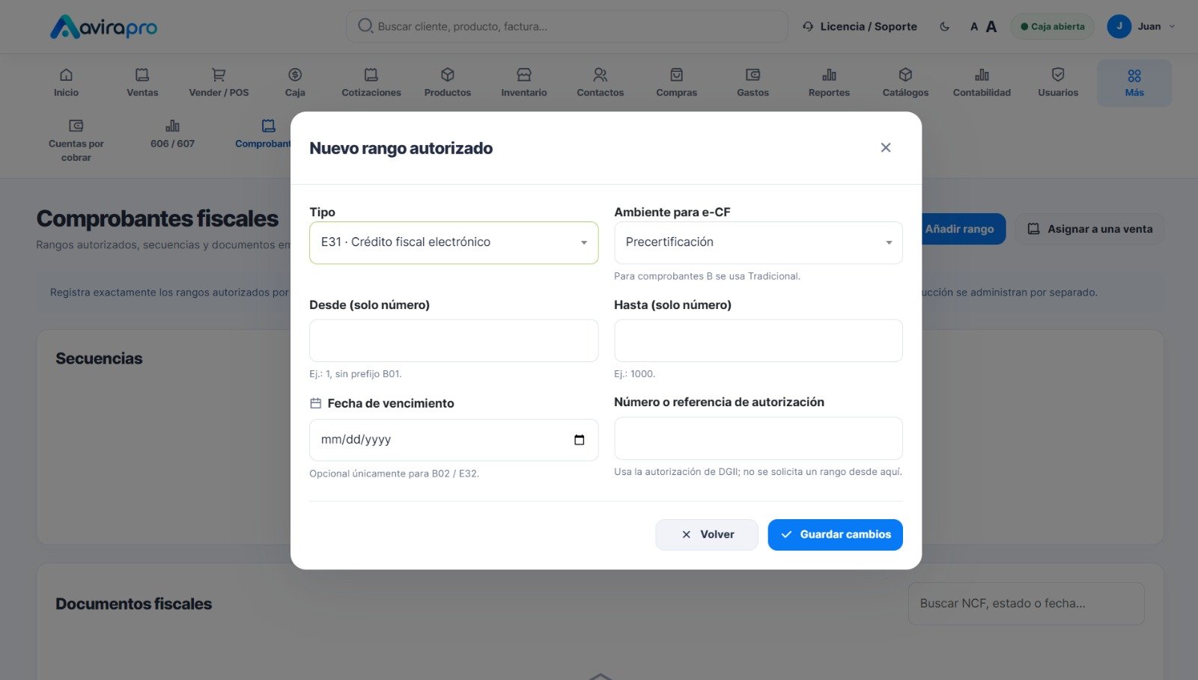Toggle dark mode moon icon
Viewport: 1198px width, 680px height.
pyautogui.click(x=945, y=27)
